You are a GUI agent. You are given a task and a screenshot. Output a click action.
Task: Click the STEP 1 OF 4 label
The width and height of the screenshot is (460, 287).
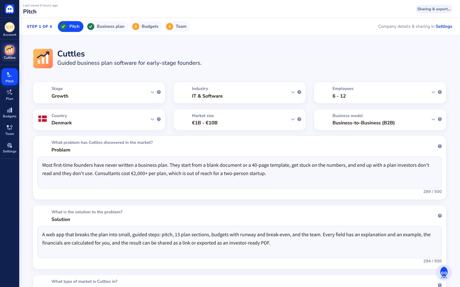[39, 26]
